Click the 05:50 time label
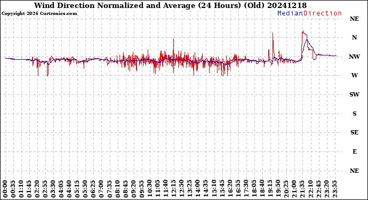 (x=86, y=189)
